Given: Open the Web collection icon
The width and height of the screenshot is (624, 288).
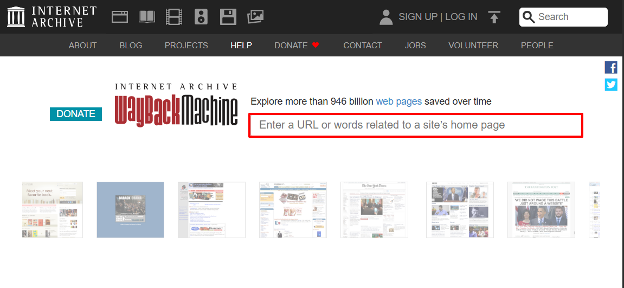Looking at the screenshot, I should click(x=120, y=17).
